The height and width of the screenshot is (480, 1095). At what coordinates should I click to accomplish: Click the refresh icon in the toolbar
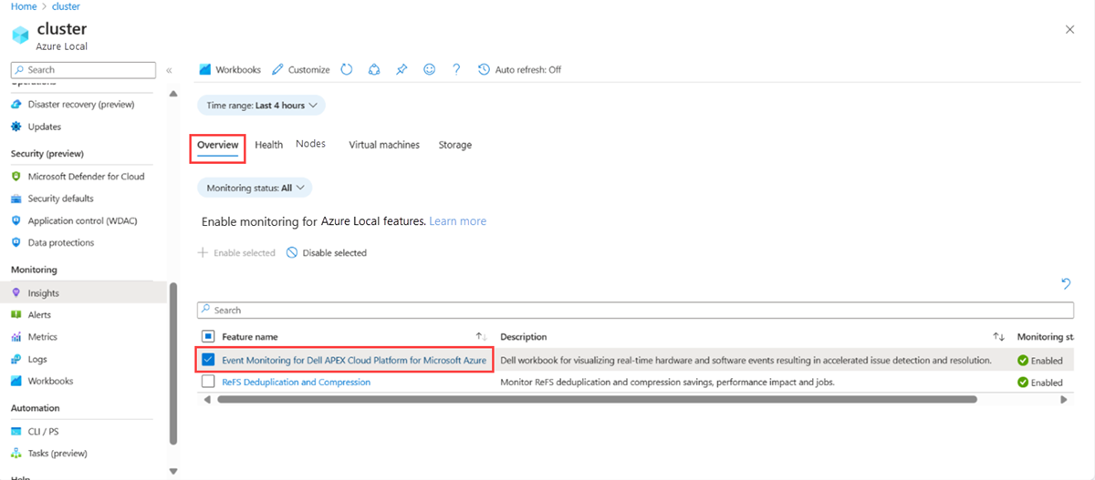[x=347, y=69]
